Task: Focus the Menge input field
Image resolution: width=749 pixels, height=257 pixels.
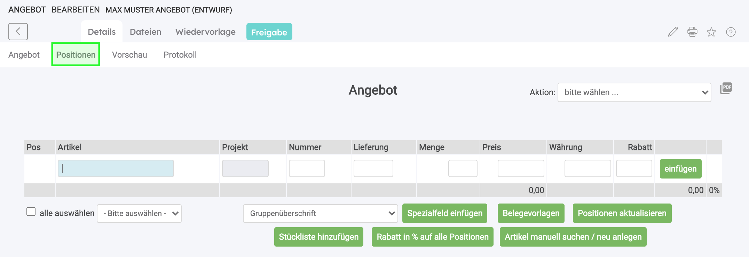Action: [x=463, y=168]
